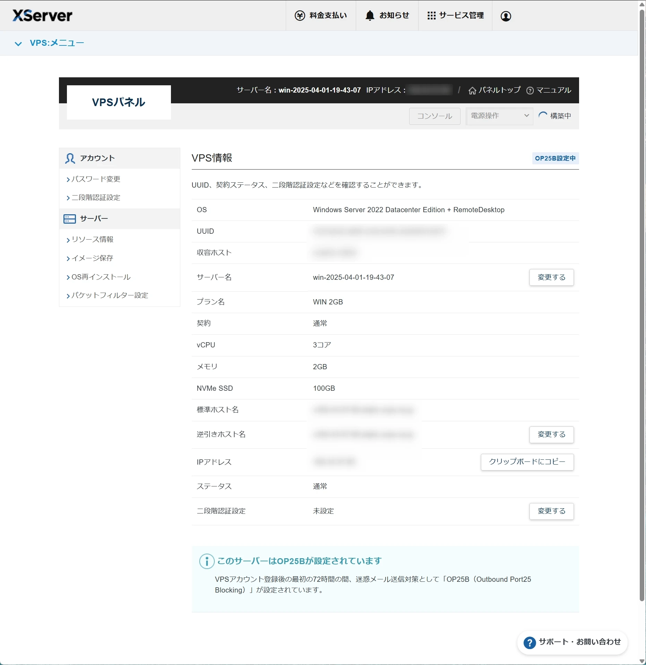Viewport: 646px width, 665px height.
Task: Click the サーバー server icon
Action: [70, 219]
